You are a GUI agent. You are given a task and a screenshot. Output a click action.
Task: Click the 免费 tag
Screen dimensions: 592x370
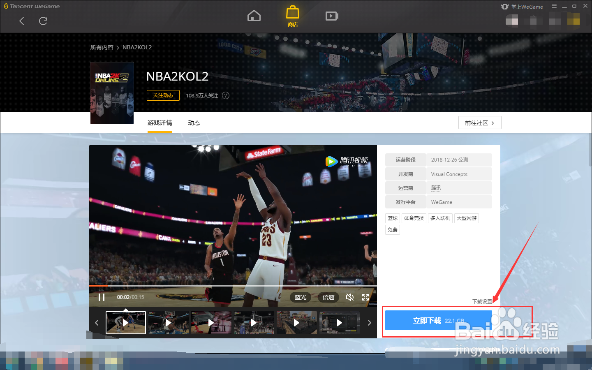(393, 230)
